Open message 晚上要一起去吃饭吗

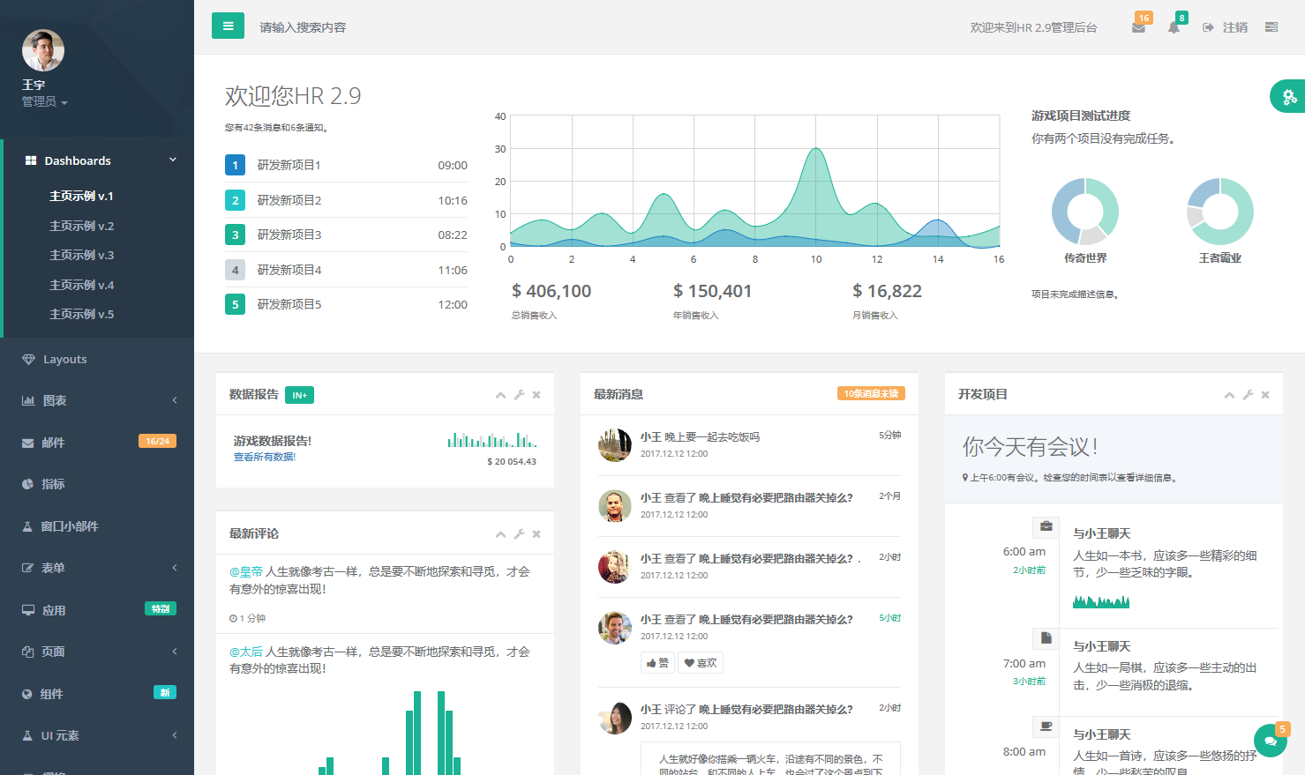713,436
